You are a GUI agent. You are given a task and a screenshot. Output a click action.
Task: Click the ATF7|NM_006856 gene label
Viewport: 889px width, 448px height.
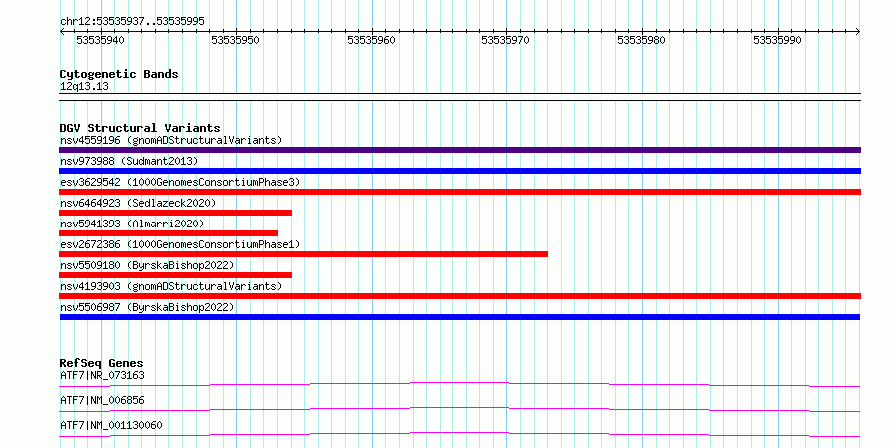coord(102,400)
